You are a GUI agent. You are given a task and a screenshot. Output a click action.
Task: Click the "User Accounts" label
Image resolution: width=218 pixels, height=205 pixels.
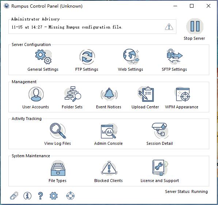coord(35,107)
